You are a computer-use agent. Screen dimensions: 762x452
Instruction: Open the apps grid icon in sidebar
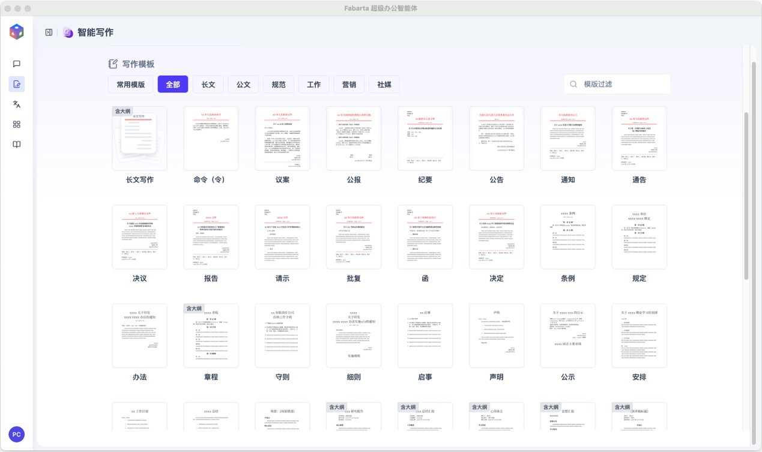[17, 124]
